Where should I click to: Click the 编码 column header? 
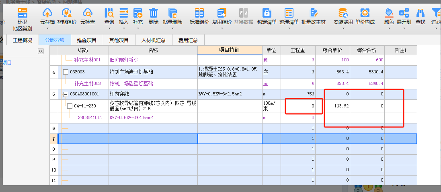point(83,51)
